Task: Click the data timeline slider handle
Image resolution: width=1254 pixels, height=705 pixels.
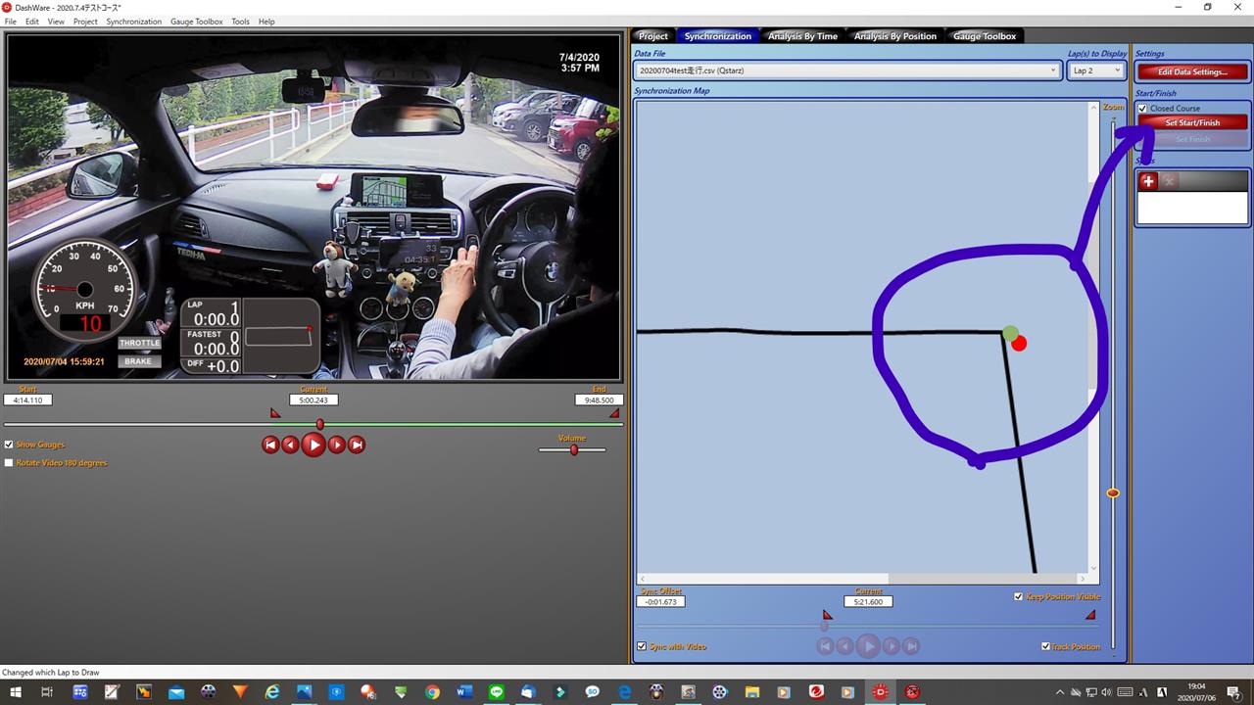Action: point(824,627)
